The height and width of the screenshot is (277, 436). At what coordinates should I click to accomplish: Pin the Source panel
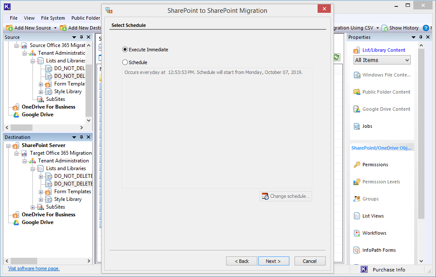(x=82, y=37)
